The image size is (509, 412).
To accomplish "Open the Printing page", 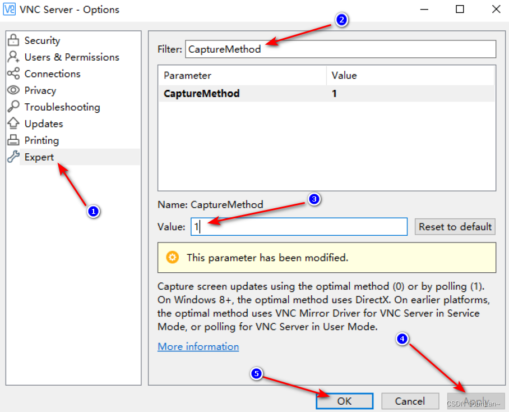I will (41, 140).
